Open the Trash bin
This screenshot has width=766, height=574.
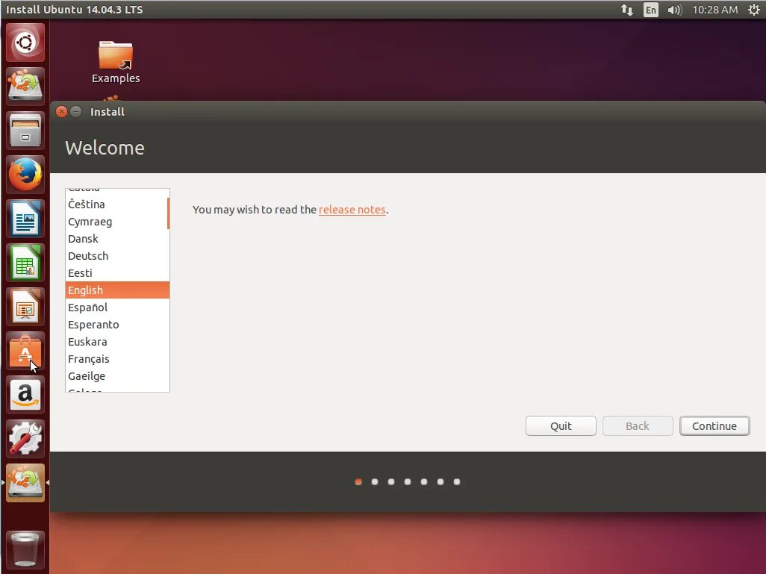tap(25, 549)
